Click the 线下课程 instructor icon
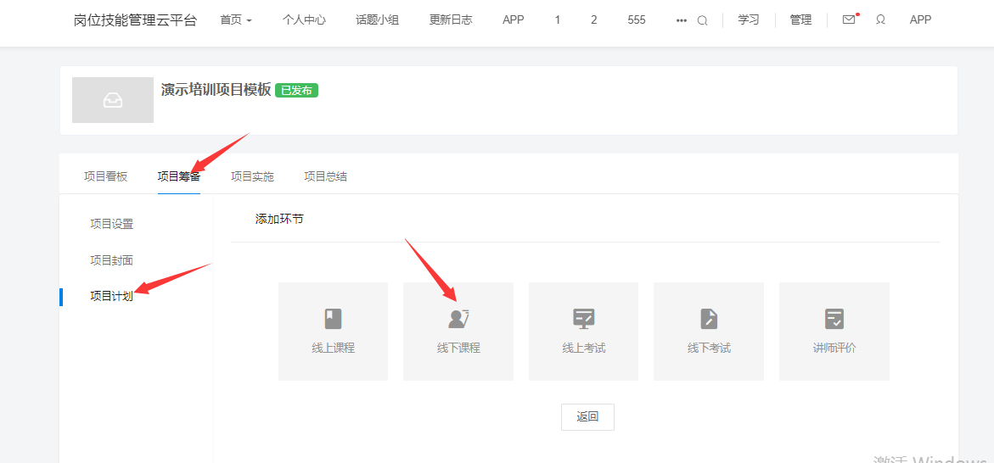 tap(458, 319)
